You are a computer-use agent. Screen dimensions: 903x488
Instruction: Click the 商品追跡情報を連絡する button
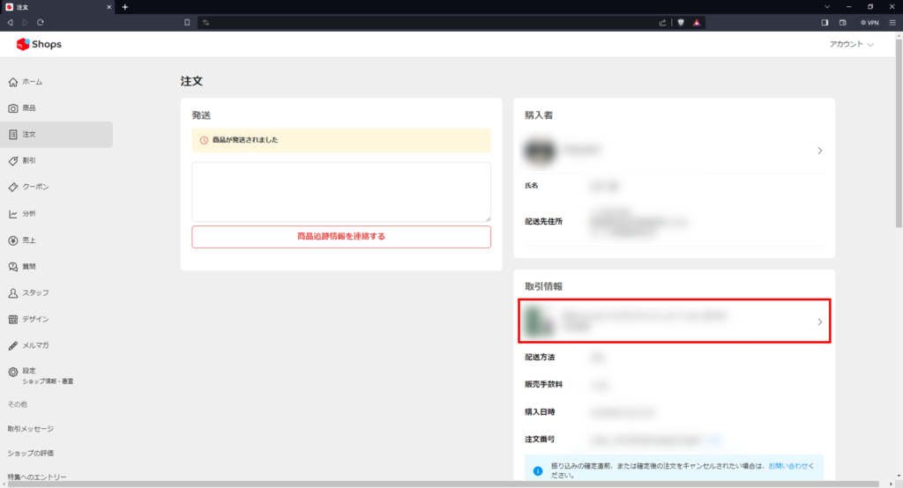(340, 237)
